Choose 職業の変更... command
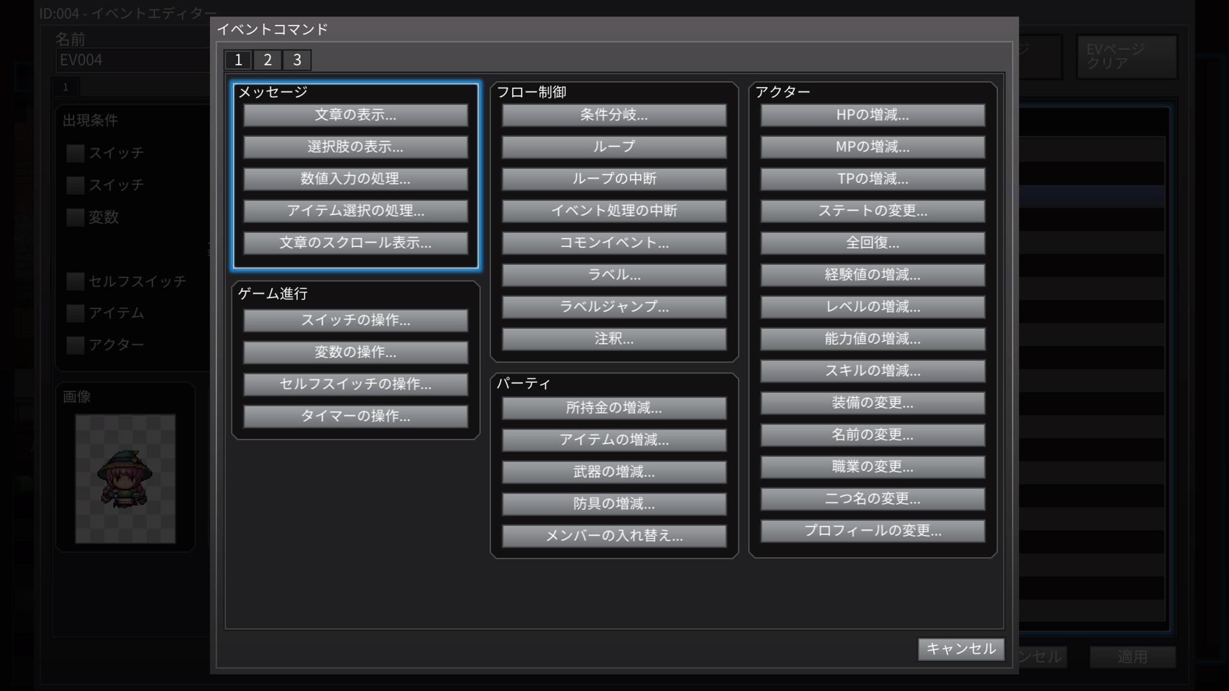1229x691 pixels. 872,467
